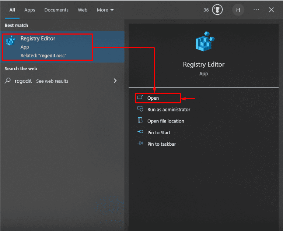Image resolution: width=283 pixels, height=231 pixels.
Task: Close the search panel
Action: click(x=271, y=10)
